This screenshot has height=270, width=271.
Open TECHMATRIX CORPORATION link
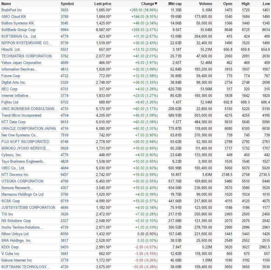tap(26, 56)
